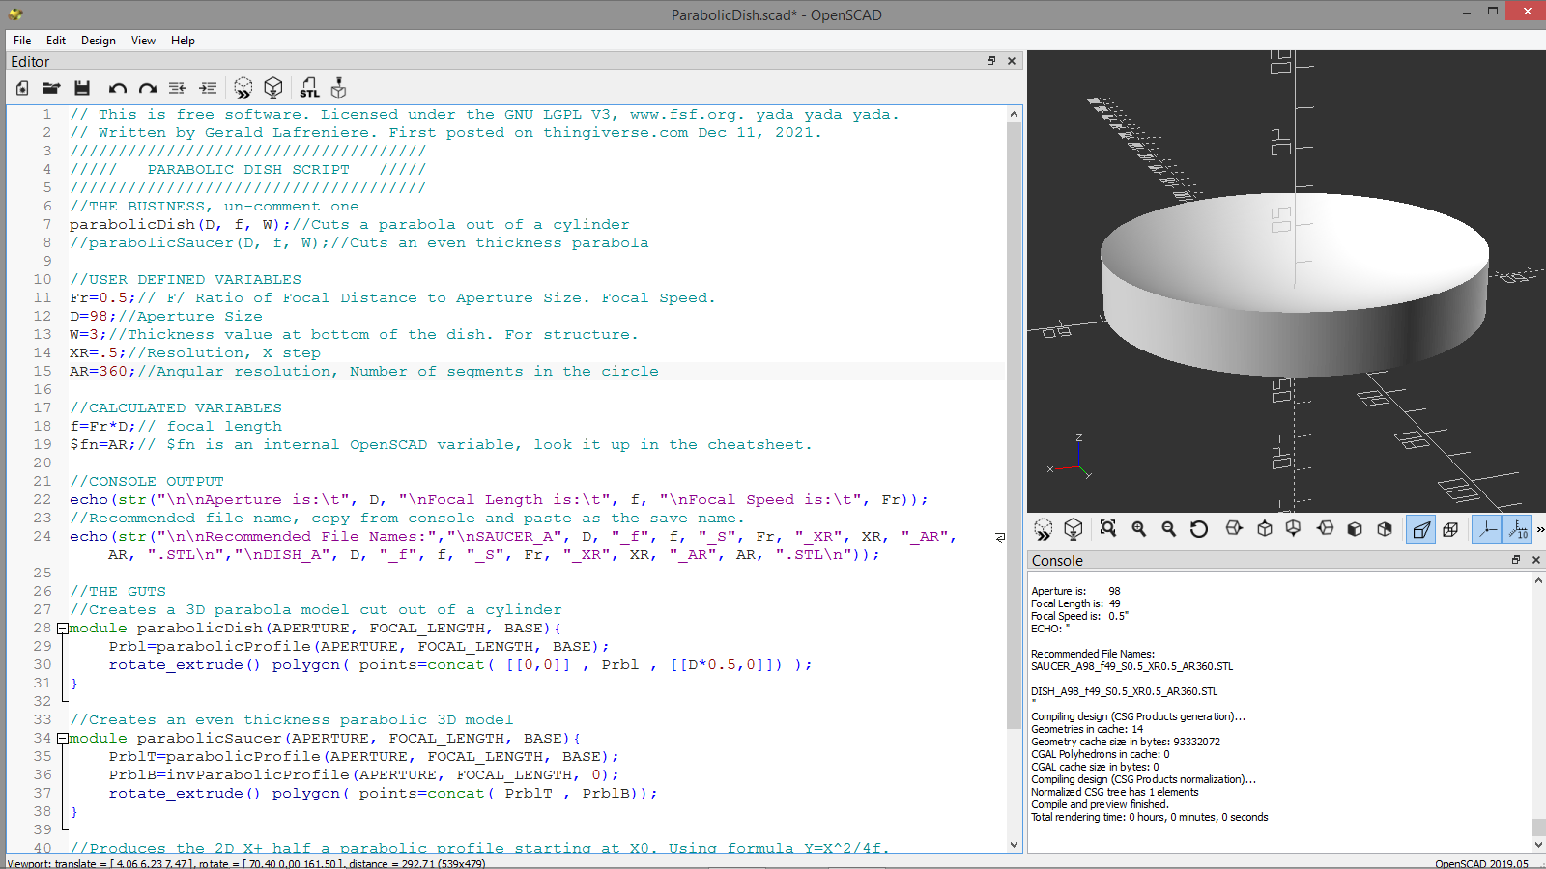The height and width of the screenshot is (869, 1546).
Task: Close the Console panel
Action: coord(1536,560)
